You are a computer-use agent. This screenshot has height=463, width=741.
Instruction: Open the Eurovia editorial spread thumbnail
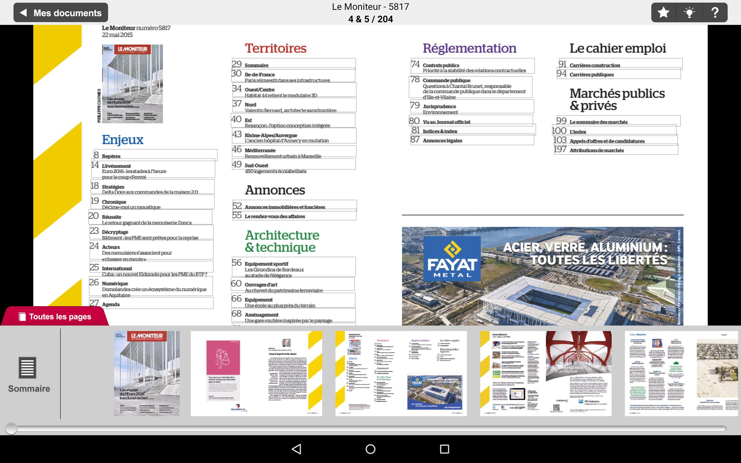tap(256, 373)
